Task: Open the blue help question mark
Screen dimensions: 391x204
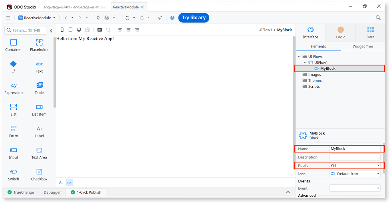Action: (172, 18)
